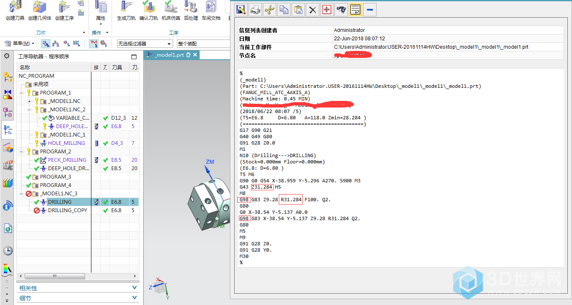Select the HOLE_MILLING operation
The height and width of the screenshot is (305, 572).
click(66, 143)
